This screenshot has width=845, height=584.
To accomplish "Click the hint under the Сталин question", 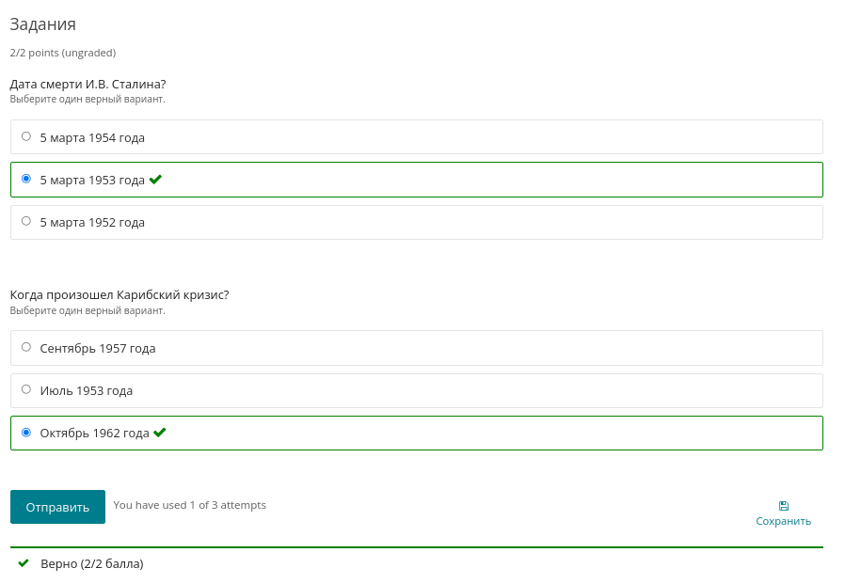I will [x=88, y=99].
